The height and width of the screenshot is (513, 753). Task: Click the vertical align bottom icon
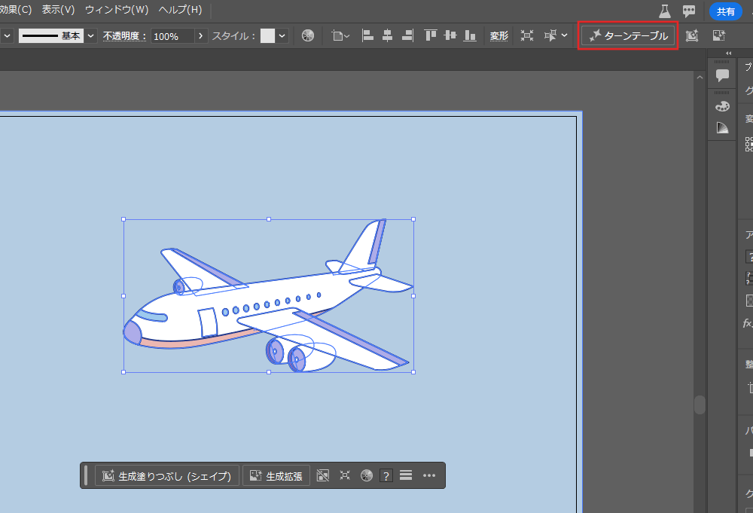[x=470, y=35]
